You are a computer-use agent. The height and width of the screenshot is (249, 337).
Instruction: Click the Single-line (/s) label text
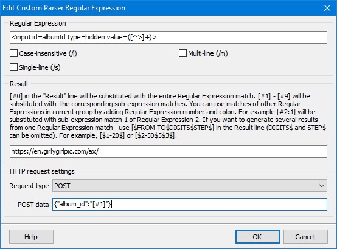[x=40, y=67]
